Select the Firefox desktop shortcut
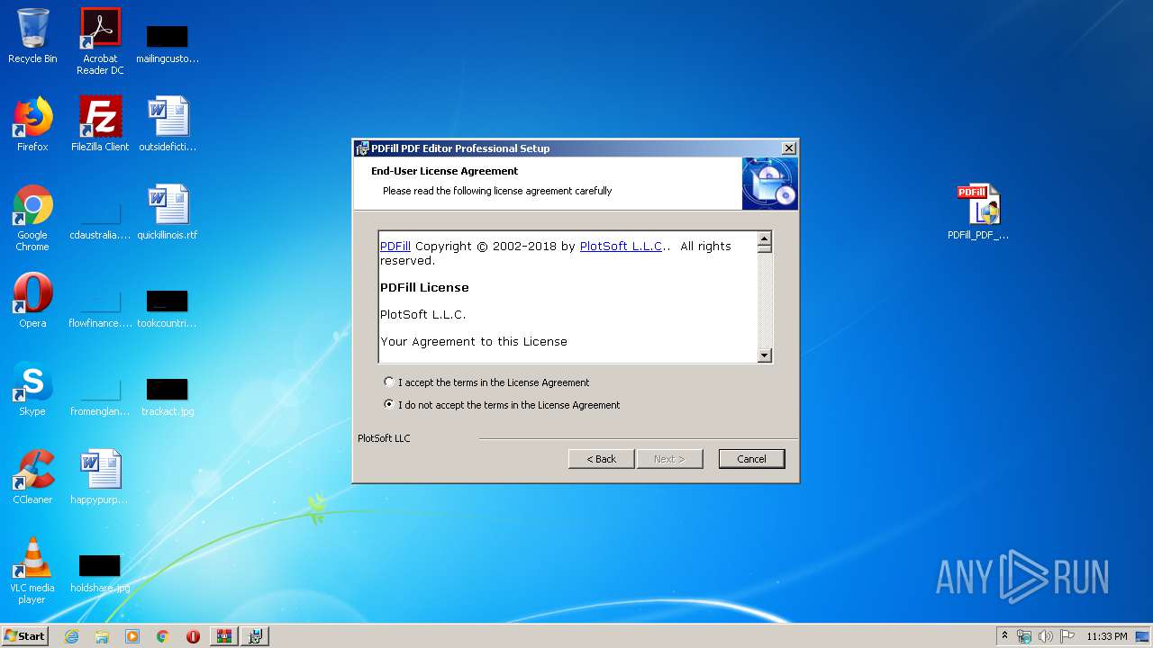Viewport: 1153px width, 648px height. tap(32, 124)
